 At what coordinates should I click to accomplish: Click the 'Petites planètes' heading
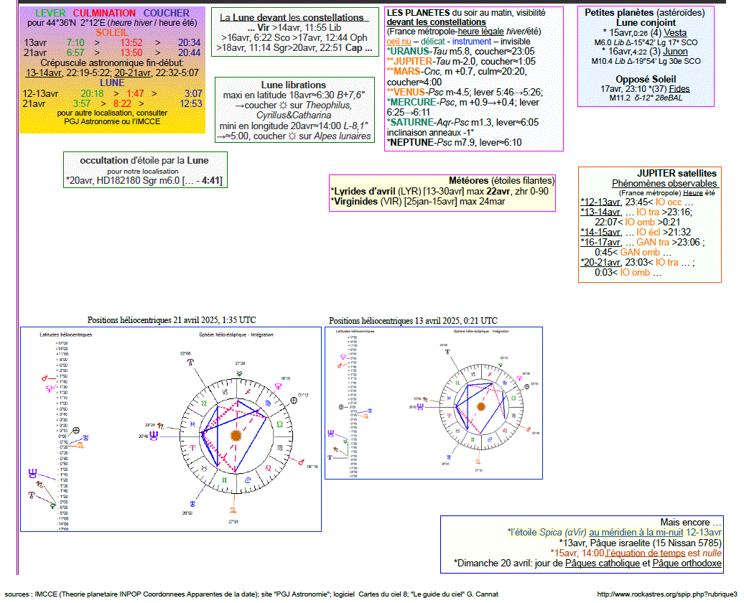point(645,13)
